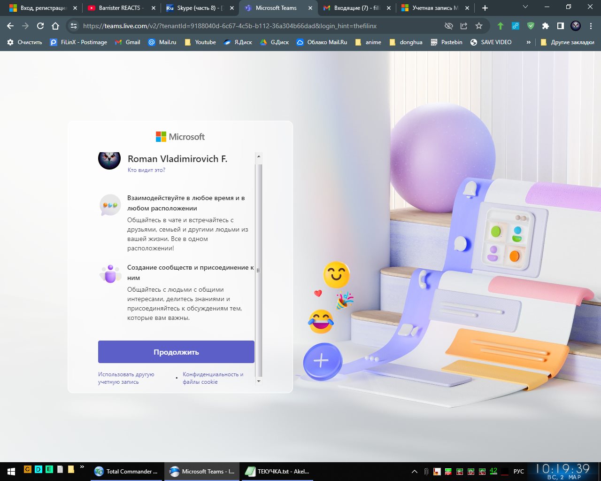Open the Windows Start menu
601x481 pixels.
click(11, 471)
